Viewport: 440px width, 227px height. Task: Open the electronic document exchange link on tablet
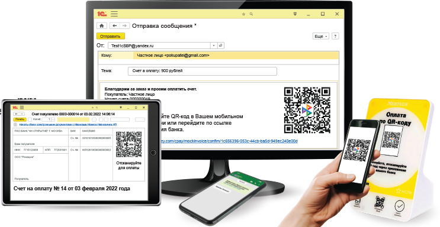[68, 124]
